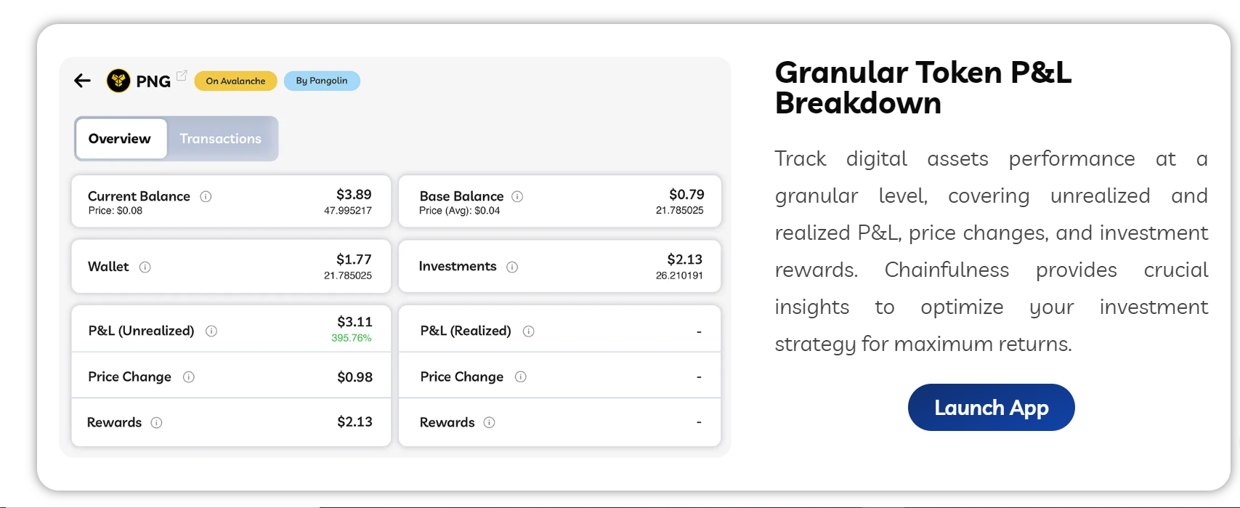The image size is (1240, 508).
Task: Switch to the Transactions tab
Action: pyautogui.click(x=221, y=138)
